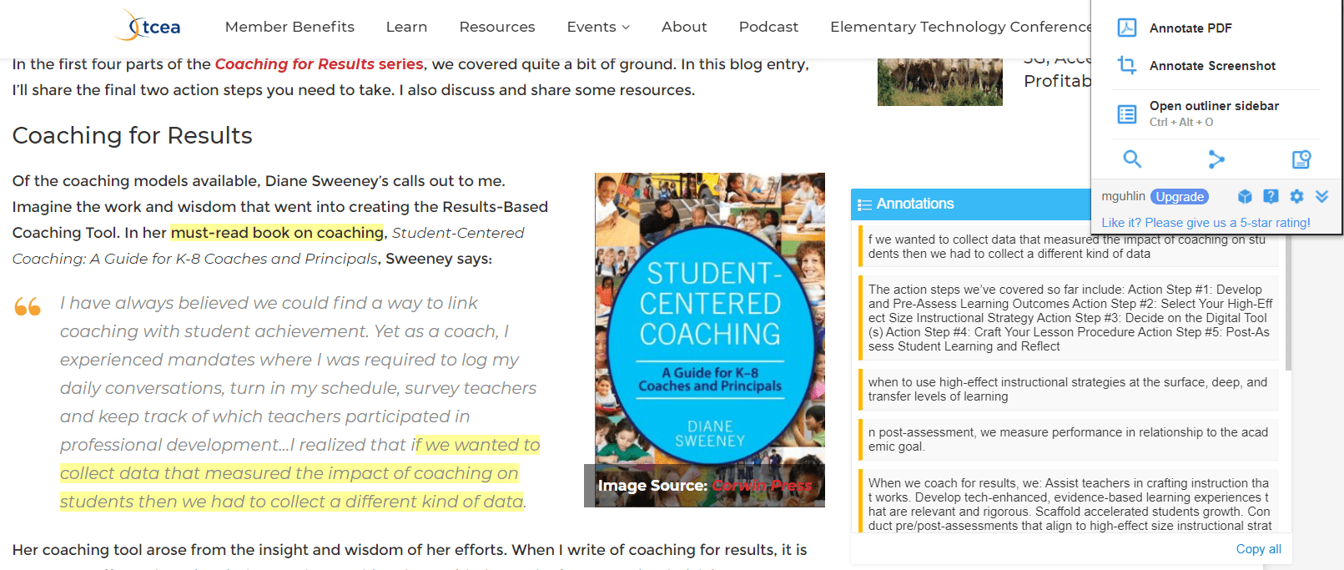Viewport: 1344px width, 570px height.
Task: Click the note-with-clock history icon
Action: point(1301,159)
